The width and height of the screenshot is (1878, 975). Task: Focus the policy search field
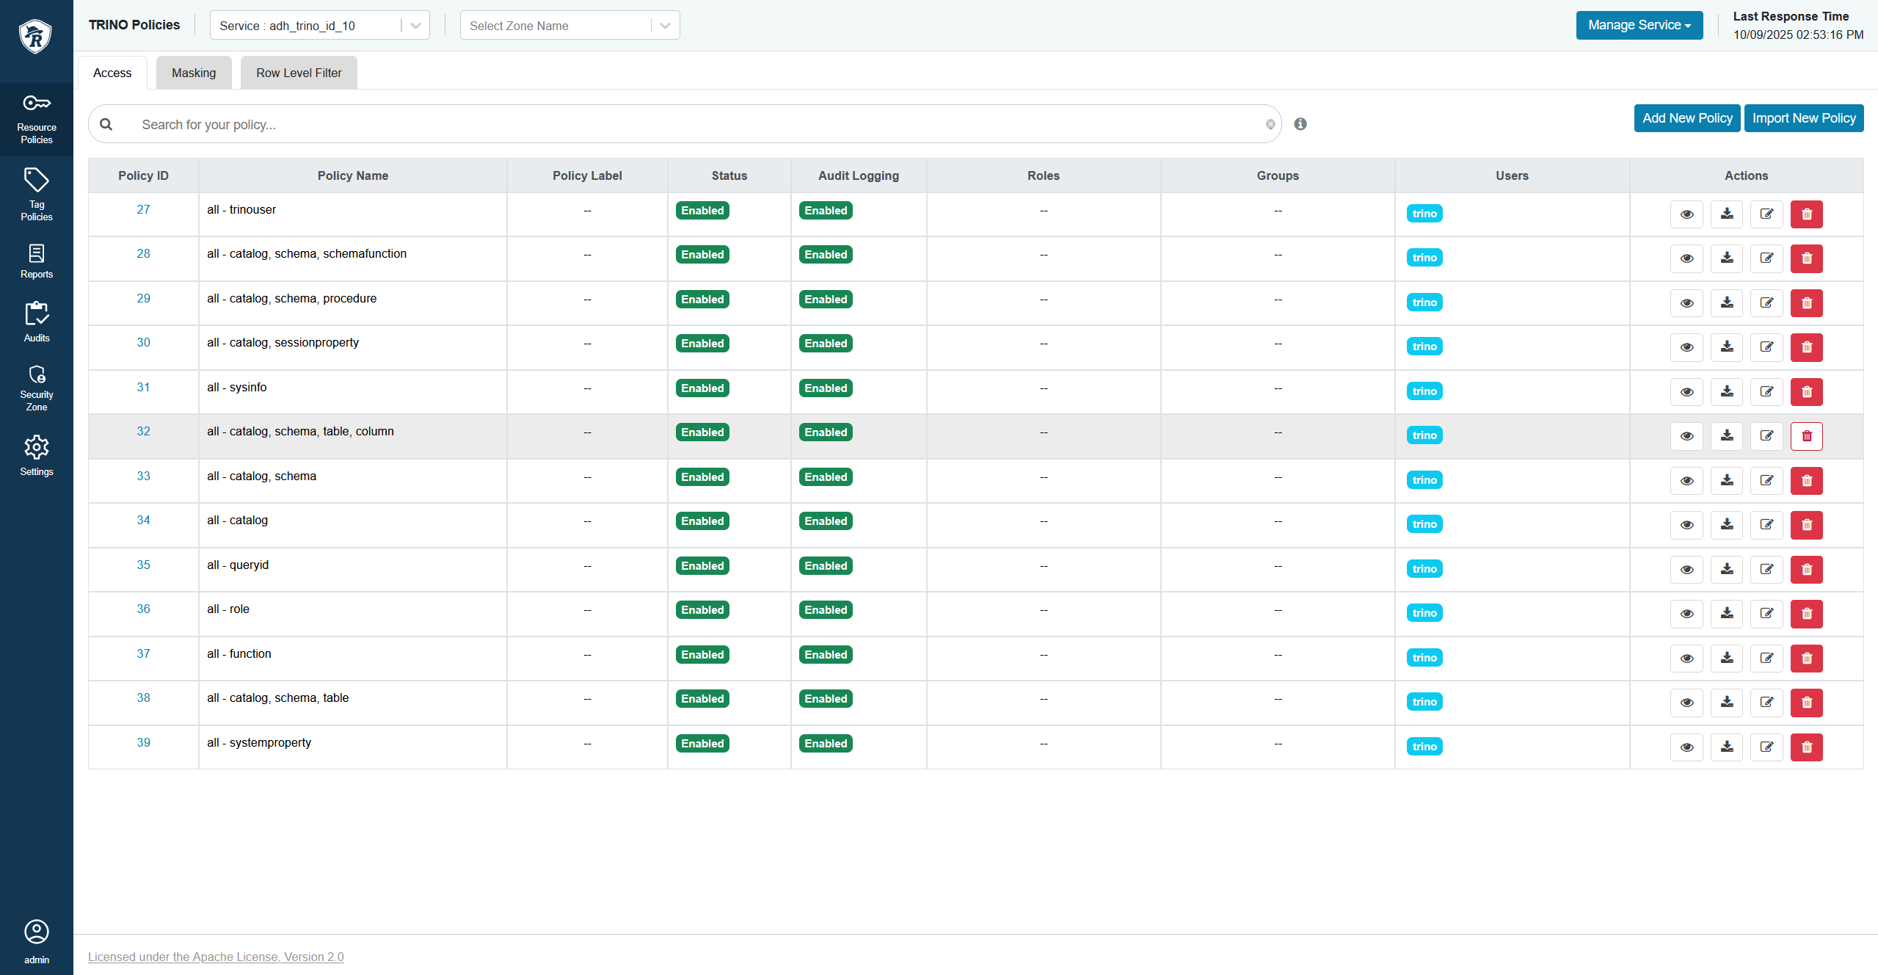697,125
